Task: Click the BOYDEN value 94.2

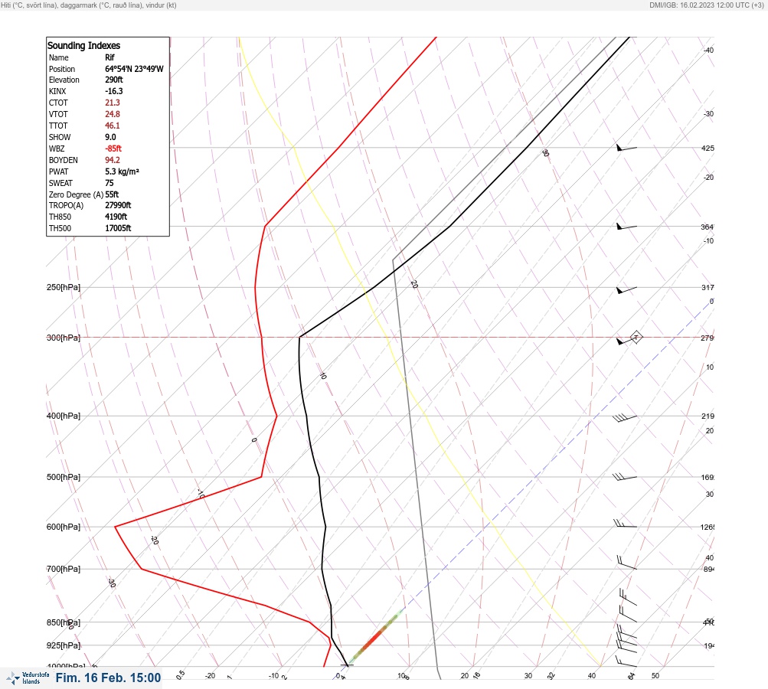Action: 112,160
